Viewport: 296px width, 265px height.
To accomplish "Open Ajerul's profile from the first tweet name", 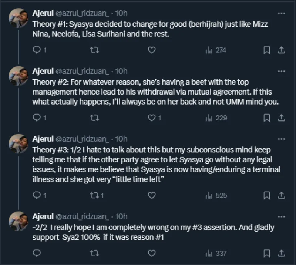I will [43, 13].
